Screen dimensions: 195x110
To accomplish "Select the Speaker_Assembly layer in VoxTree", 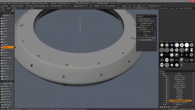I will pos(179,103).
